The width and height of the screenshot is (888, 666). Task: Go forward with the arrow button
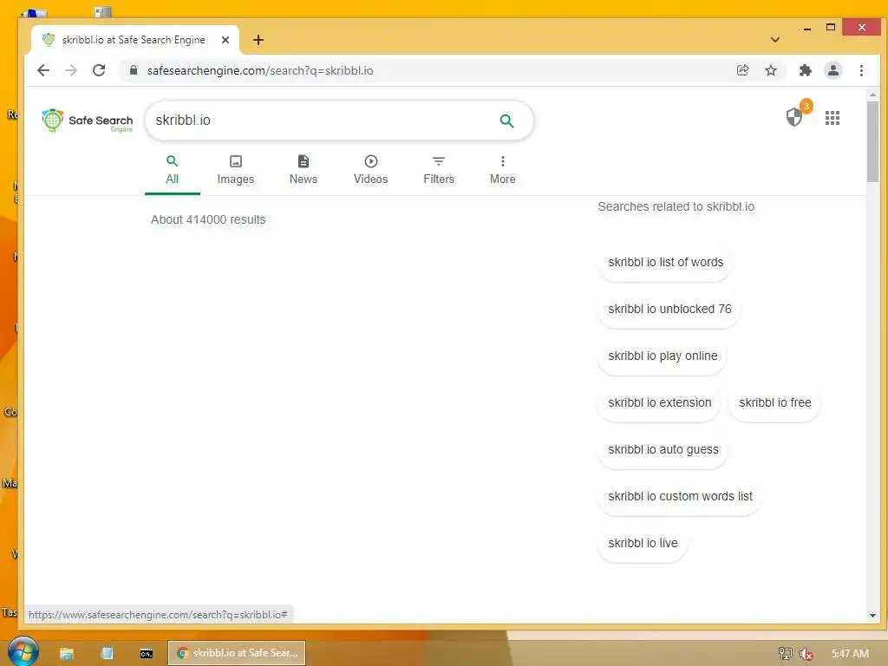pos(71,70)
